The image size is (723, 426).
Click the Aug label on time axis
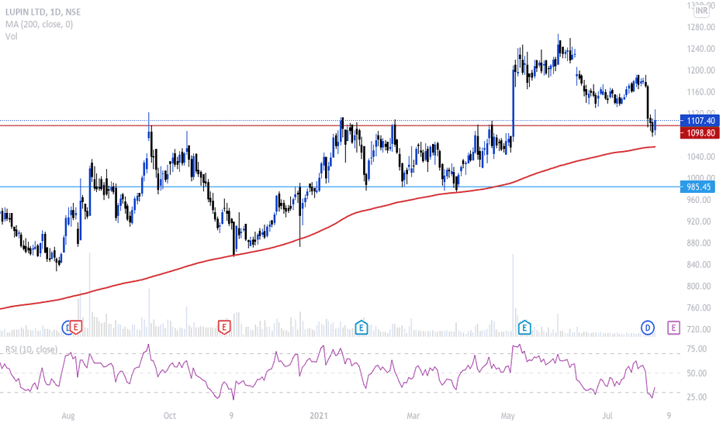point(67,417)
